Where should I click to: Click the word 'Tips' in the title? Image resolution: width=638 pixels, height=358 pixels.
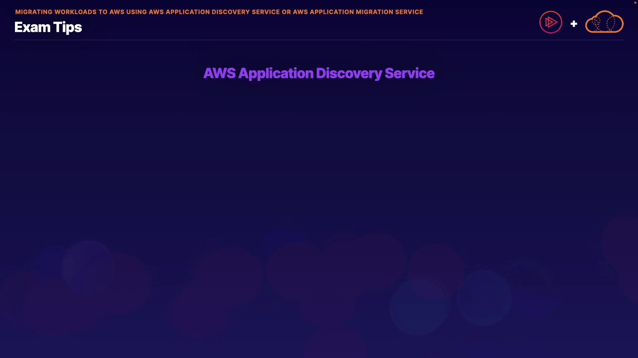[67, 27]
